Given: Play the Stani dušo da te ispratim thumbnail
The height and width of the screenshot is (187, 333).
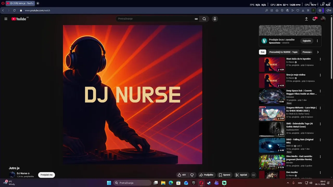Looking at the screenshot, I should [x=272, y=65].
